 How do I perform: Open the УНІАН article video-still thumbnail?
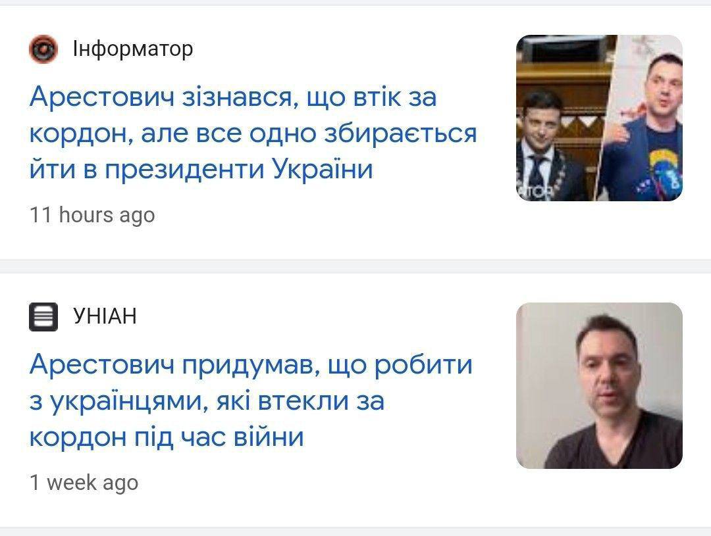[599, 385]
